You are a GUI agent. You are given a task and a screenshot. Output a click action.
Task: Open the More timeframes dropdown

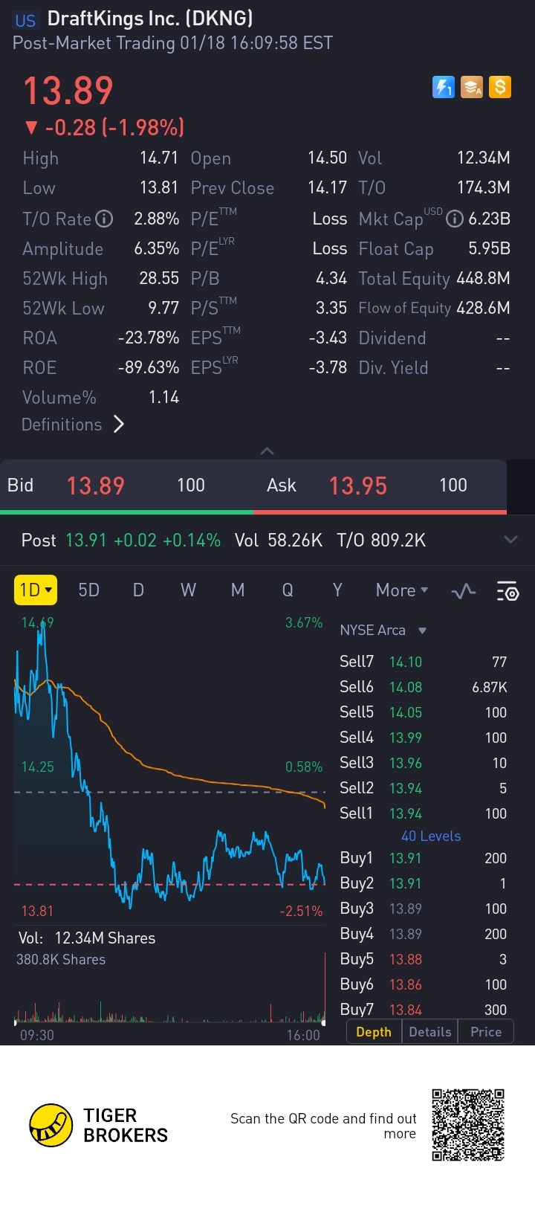[x=402, y=590]
